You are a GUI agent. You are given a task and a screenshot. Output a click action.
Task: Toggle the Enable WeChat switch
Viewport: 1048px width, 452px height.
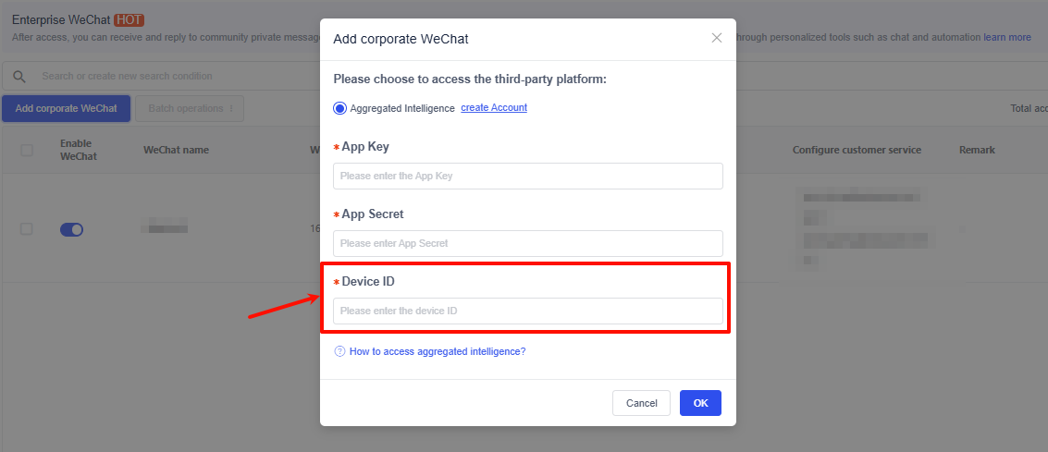[x=71, y=229]
